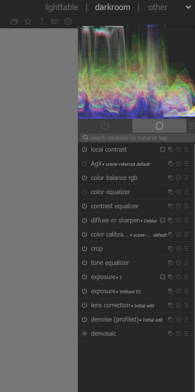Open the help question mark icon
The width and height of the screenshot is (195, 392).
pos(41,22)
